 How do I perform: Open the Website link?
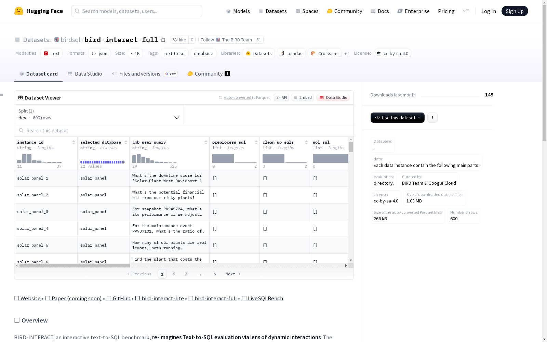[27, 298]
